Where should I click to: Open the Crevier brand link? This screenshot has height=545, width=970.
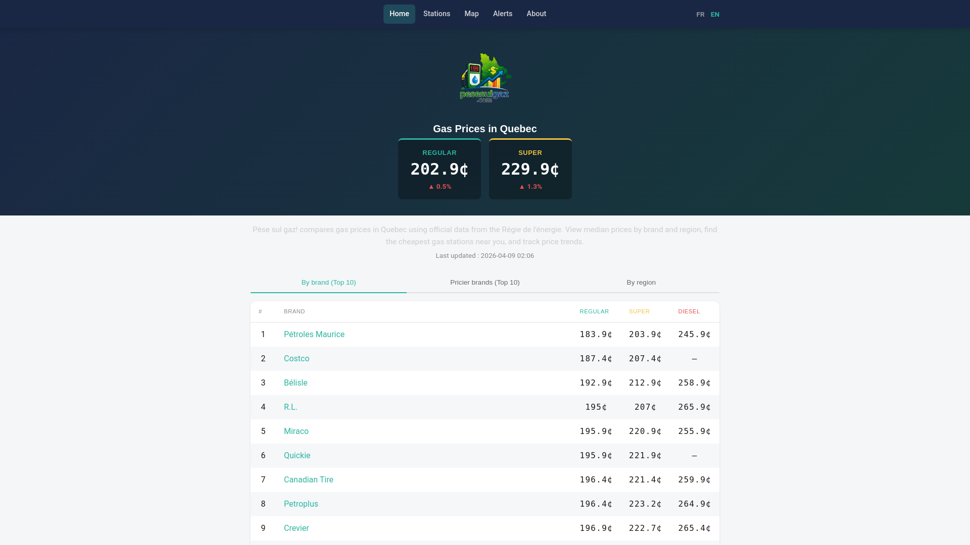(x=297, y=528)
